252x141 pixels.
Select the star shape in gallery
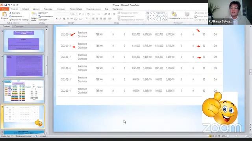coord(164,20)
